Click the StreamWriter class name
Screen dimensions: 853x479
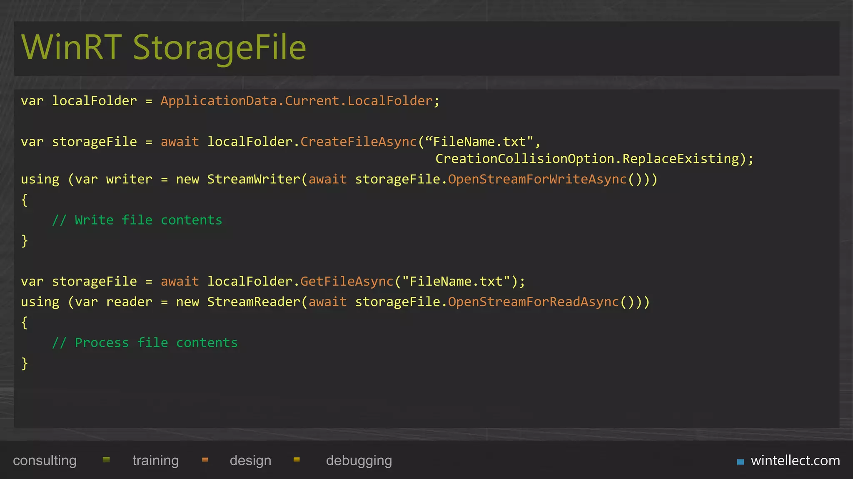pyautogui.click(x=254, y=179)
